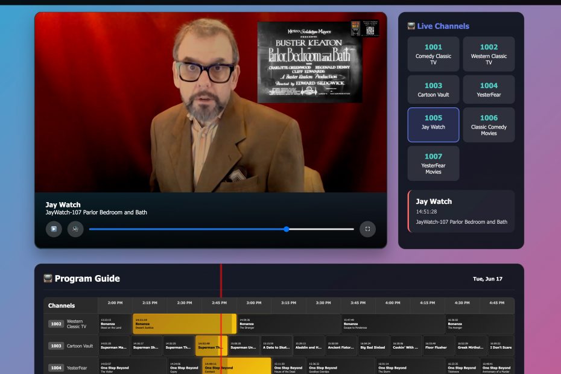Open channel 1007 YesterFear Movies
The height and width of the screenshot is (374, 561).
(433, 163)
